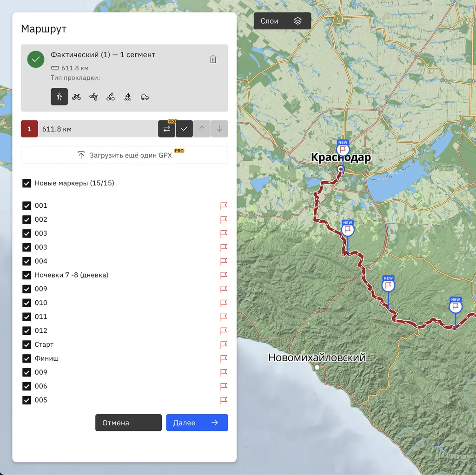The image size is (476, 475).
Task: Toggle the Ночевки 7 -8 (дневка) checkbox
Action: (27, 275)
